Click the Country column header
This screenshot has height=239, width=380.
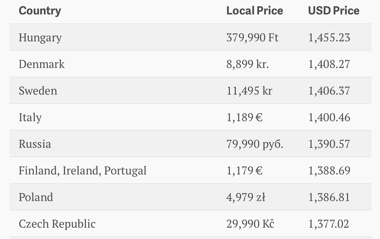click(x=40, y=11)
